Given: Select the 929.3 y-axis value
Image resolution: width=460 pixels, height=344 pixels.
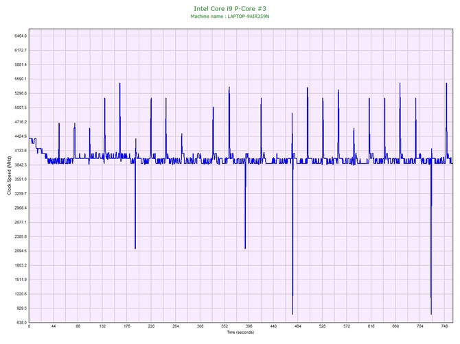Looking at the screenshot, I should tap(21, 308).
